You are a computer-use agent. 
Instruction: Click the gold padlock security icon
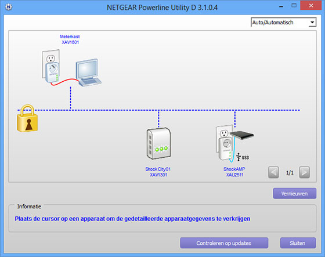[27, 118]
